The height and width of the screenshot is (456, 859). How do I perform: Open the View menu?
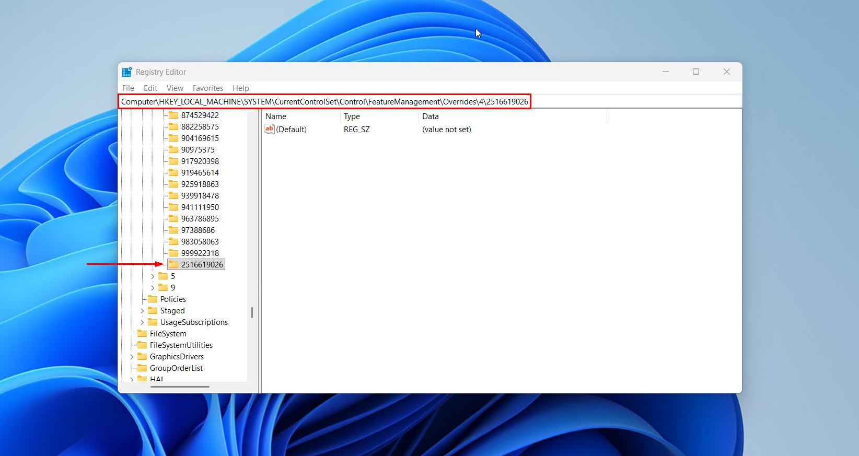pyautogui.click(x=175, y=88)
